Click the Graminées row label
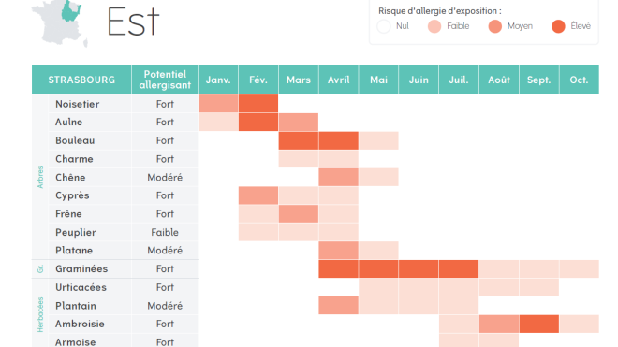The image size is (618, 347). [81, 269]
